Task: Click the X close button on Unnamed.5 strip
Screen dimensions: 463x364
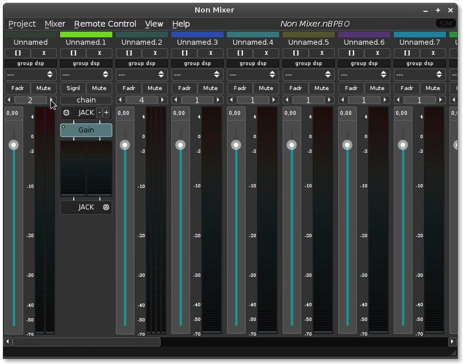Action: tap(322, 53)
